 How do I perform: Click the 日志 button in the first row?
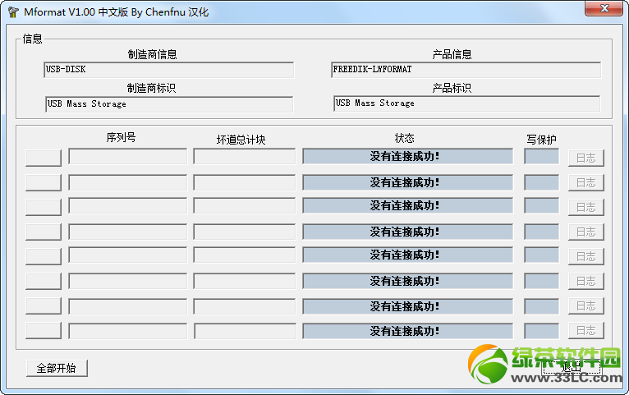pyautogui.click(x=586, y=158)
